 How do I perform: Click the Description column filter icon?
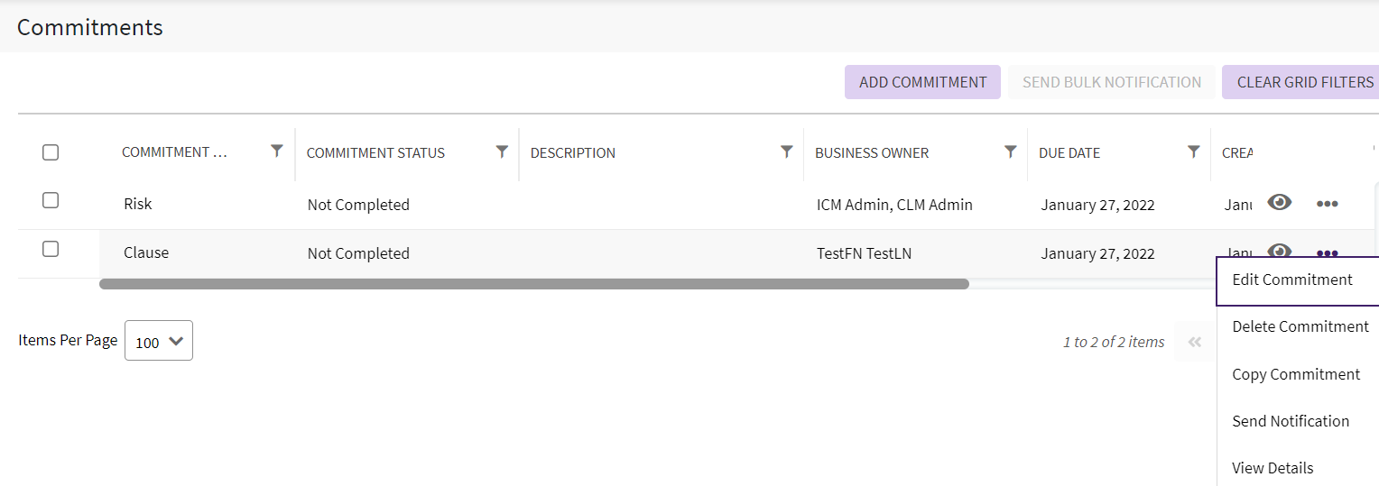786,151
